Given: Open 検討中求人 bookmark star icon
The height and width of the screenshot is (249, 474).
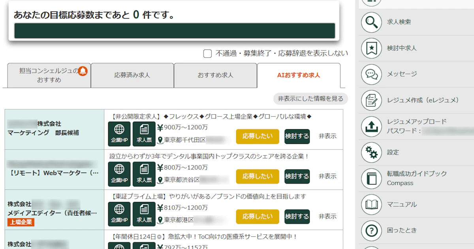Looking at the screenshot, I should (x=371, y=48).
